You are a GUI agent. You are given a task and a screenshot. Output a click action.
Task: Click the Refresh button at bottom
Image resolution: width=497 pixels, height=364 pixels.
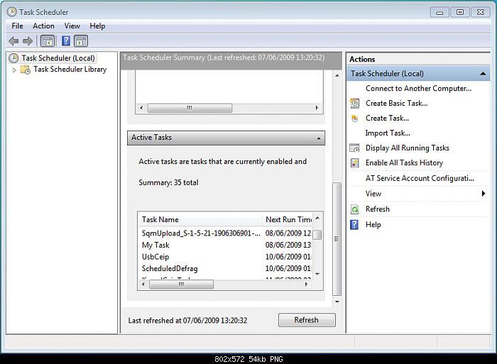click(306, 320)
